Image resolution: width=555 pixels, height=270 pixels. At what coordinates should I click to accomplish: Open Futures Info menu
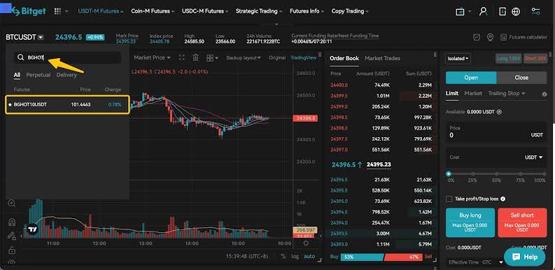[307, 11]
